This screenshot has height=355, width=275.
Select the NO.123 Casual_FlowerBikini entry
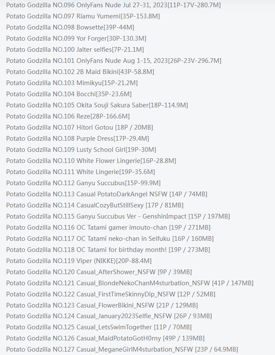(102, 305)
